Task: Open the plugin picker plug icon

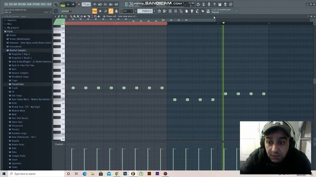Action: click(192, 11)
